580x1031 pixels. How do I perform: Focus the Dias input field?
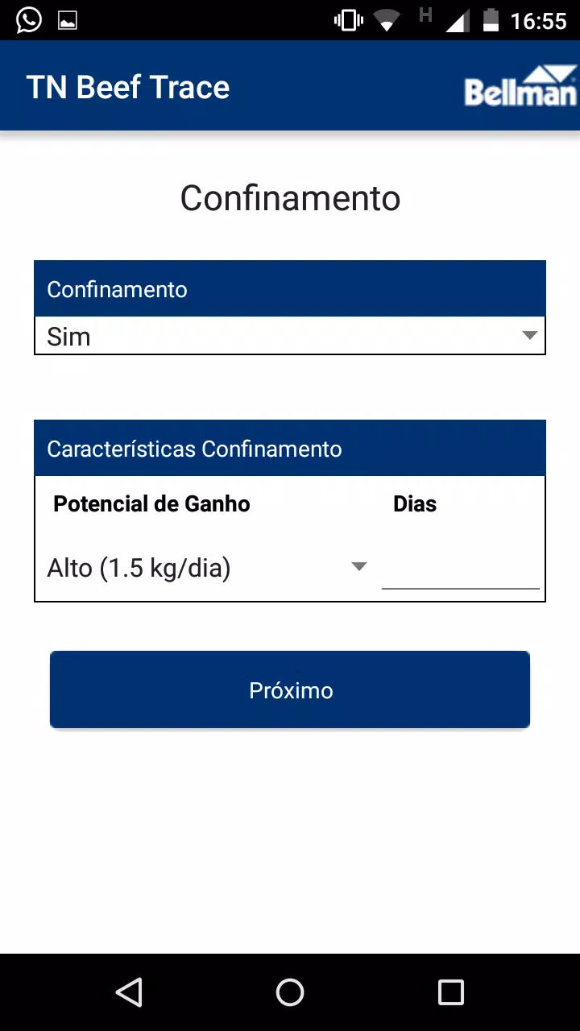(460, 568)
